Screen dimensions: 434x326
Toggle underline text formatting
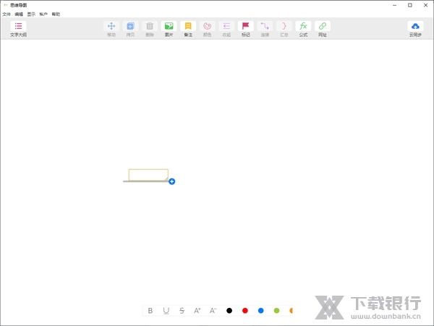[x=166, y=311]
